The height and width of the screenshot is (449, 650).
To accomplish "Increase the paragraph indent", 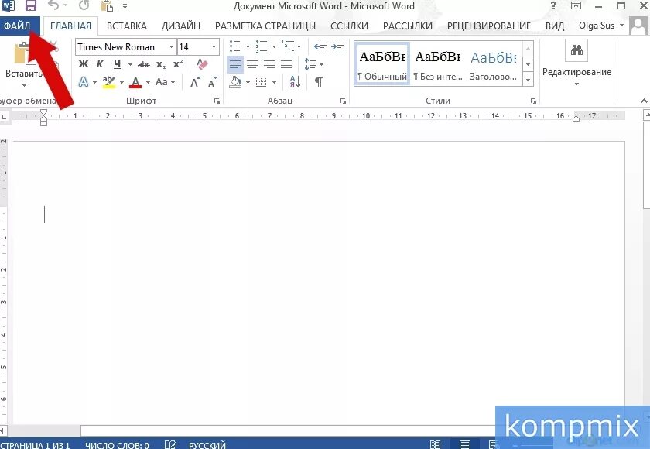I will click(337, 46).
